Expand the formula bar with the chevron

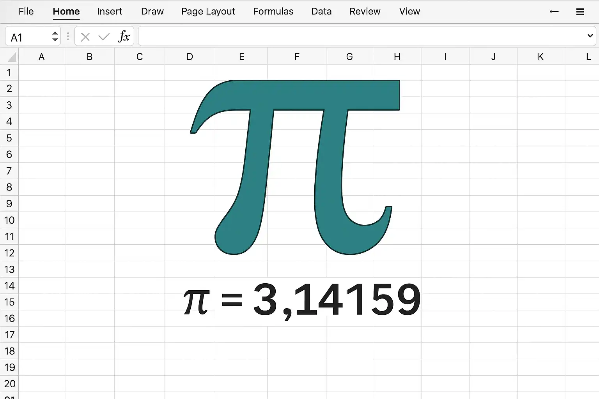(x=590, y=36)
